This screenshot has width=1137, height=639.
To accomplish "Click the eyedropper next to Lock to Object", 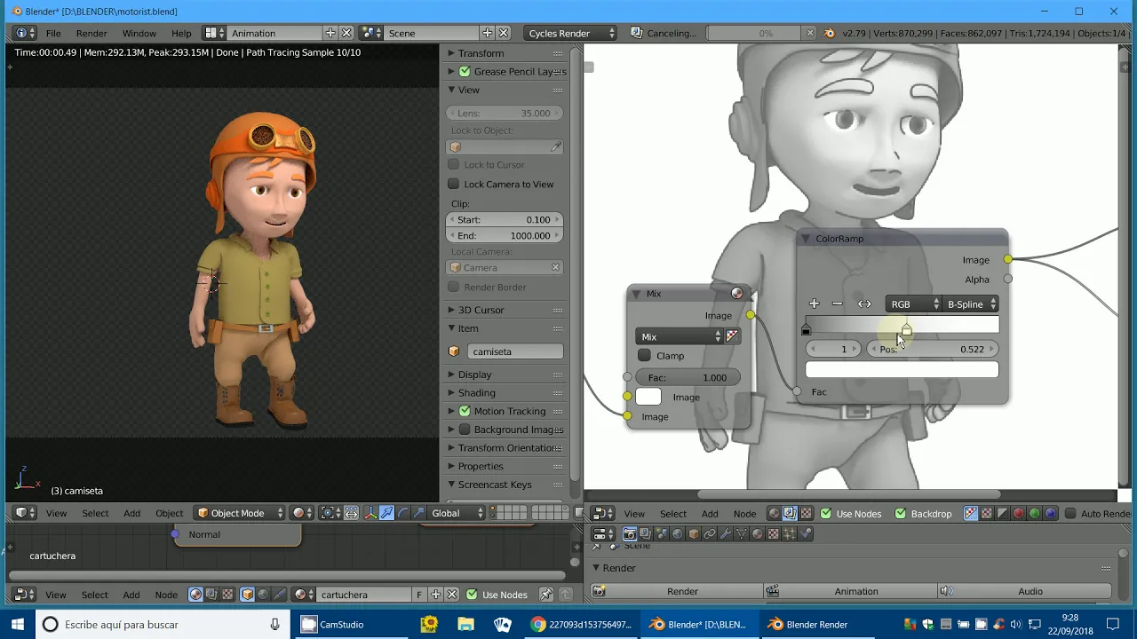I will pos(557,147).
